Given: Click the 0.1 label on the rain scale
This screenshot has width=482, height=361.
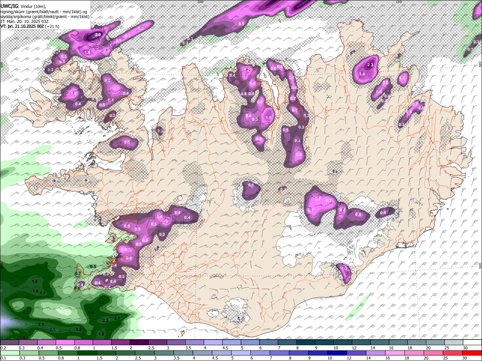Looking at the screenshot, I should coord(4,358).
